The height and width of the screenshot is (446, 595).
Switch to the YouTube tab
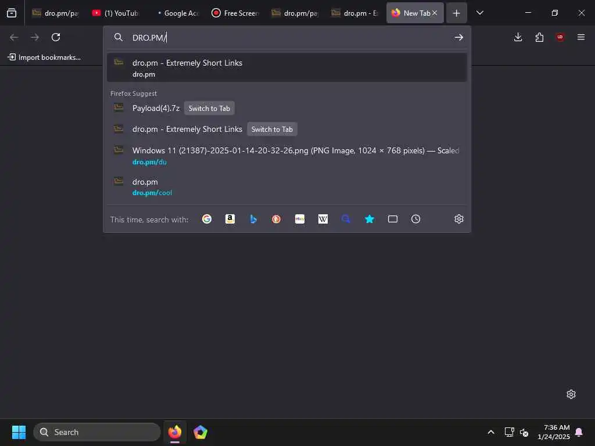tap(116, 13)
